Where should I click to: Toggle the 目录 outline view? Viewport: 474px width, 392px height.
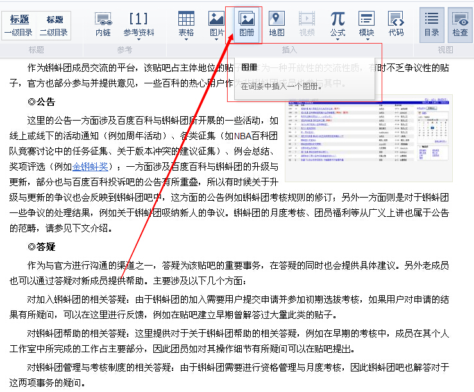(x=432, y=24)
